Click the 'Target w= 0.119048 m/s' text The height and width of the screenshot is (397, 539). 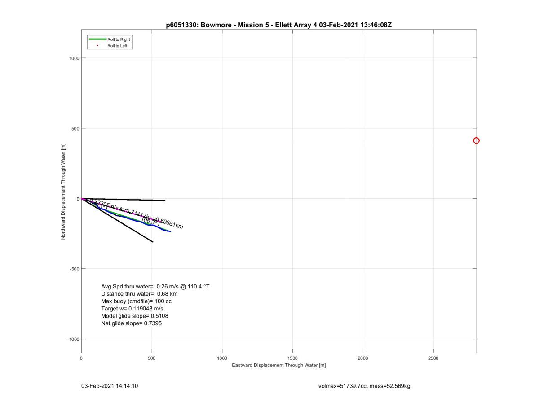coord(133,309)
